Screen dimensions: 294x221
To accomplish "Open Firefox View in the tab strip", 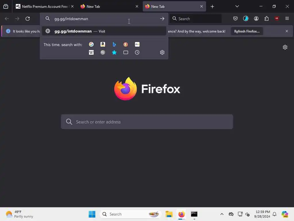I will (x=6, y=6).
